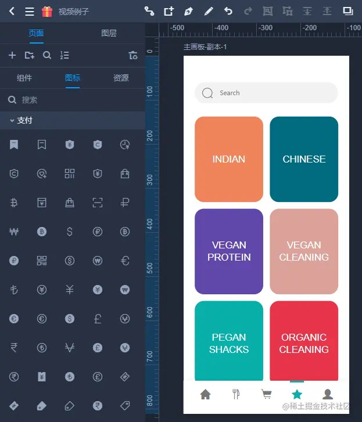
Task: Select the four-squares QR grid icon
Action: click(x=70, y=174)
